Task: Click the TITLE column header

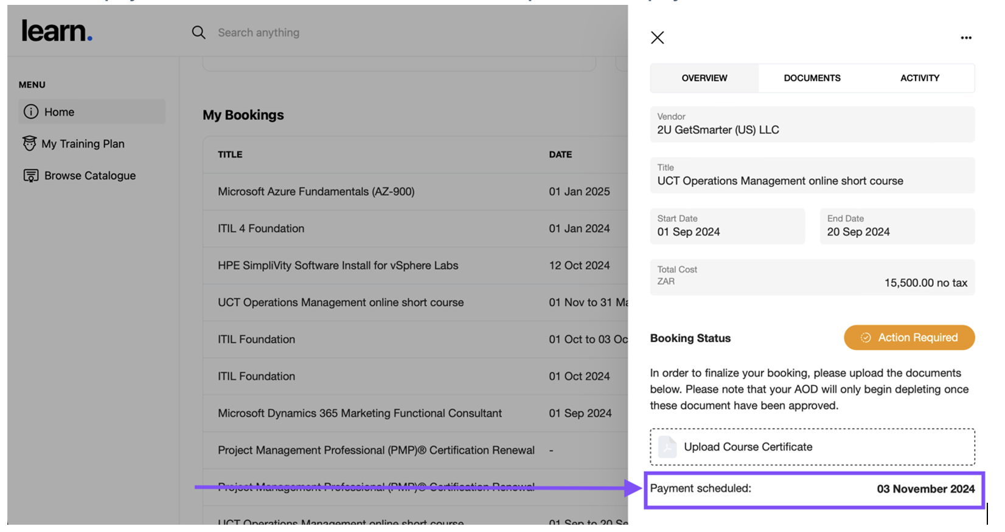Action: pos(230,155)
